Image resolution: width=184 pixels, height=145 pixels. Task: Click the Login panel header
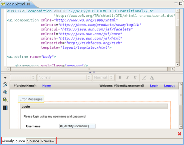pos(94,107)
